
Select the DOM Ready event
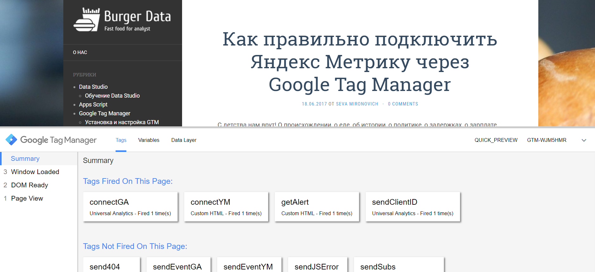[x=39, y=185]
